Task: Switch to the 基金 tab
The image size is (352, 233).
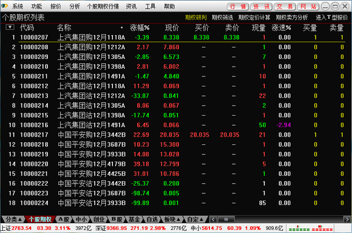Action: click(134, 219)
